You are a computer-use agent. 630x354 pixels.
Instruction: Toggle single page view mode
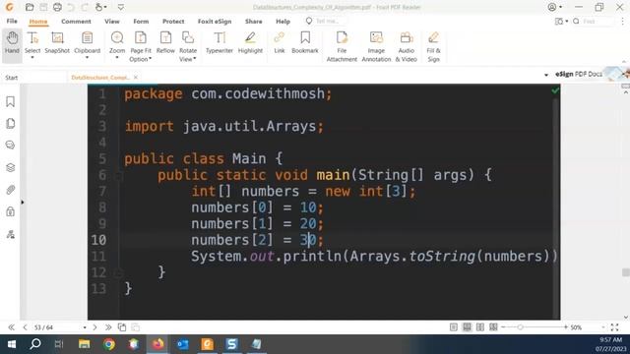point(454,327)
